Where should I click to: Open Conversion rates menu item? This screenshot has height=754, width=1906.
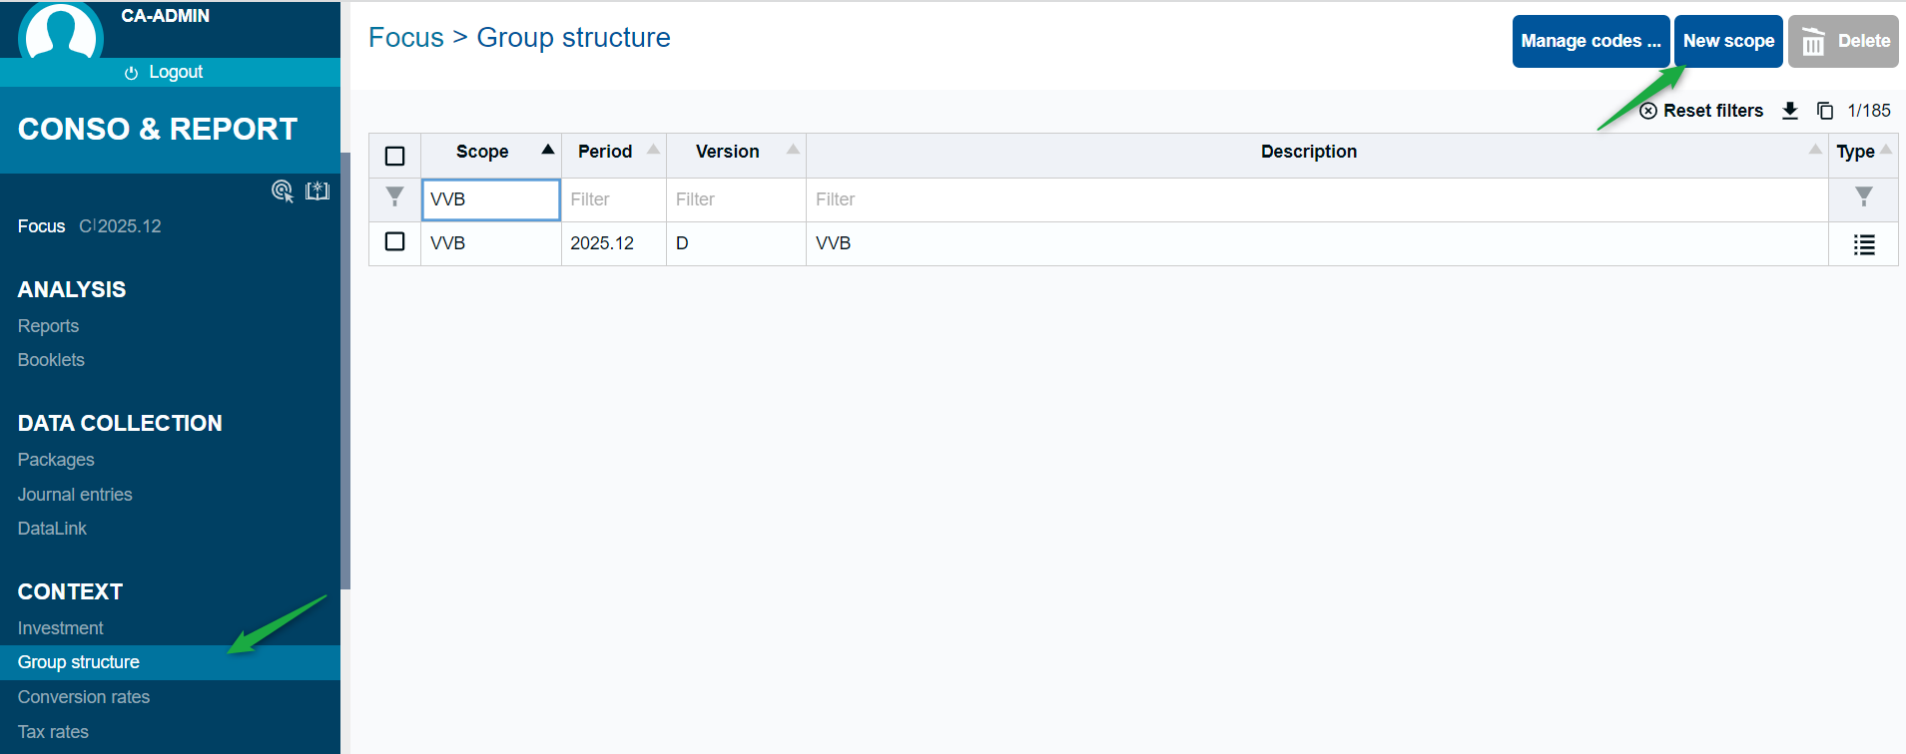(84, 697)
